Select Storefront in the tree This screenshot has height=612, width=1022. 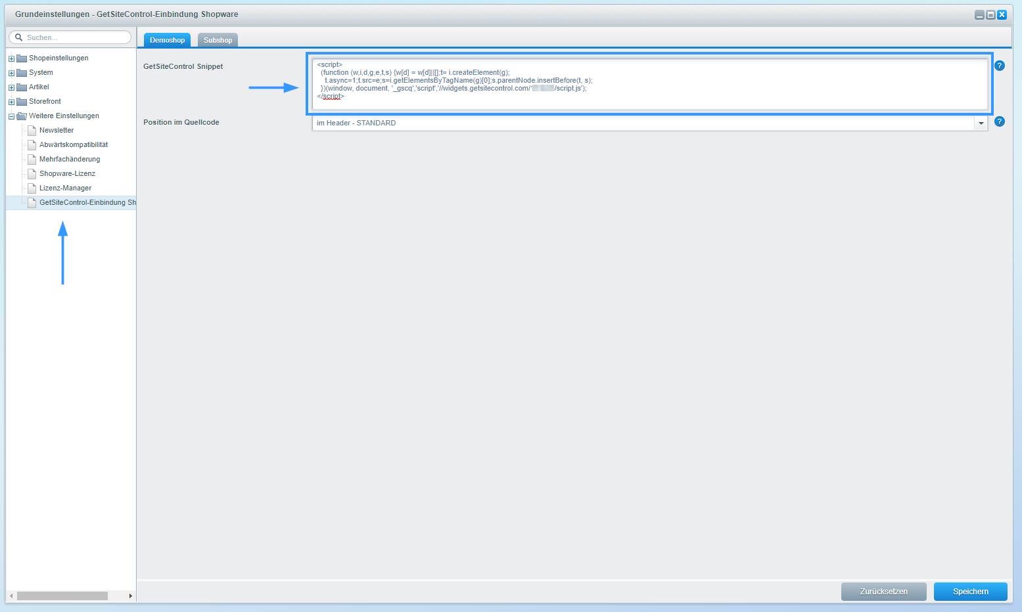pyautogui.click(x=45, y=101)
